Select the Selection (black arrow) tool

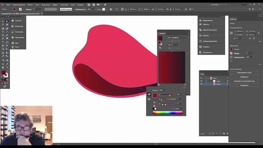pyautogui.click(x=3, y=21)
